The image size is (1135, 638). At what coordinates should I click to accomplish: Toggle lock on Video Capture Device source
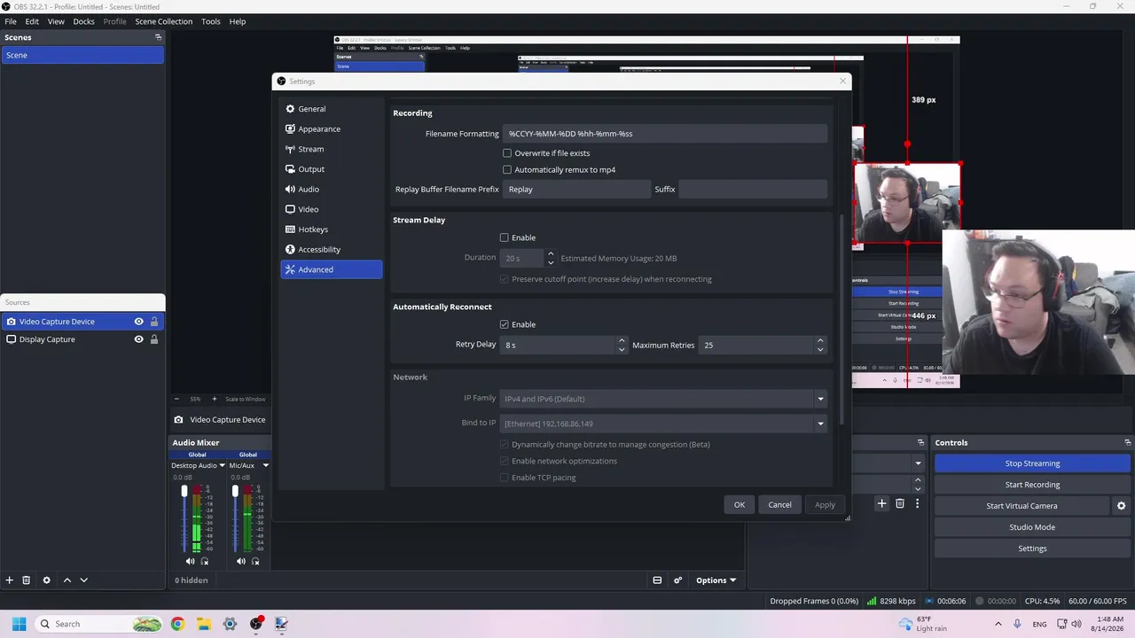[154, 322]
